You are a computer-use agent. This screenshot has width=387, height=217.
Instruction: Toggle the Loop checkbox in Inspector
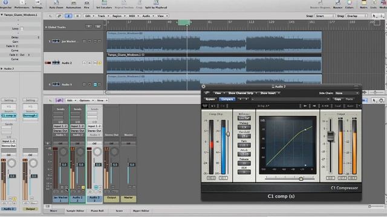coord(22,28)
